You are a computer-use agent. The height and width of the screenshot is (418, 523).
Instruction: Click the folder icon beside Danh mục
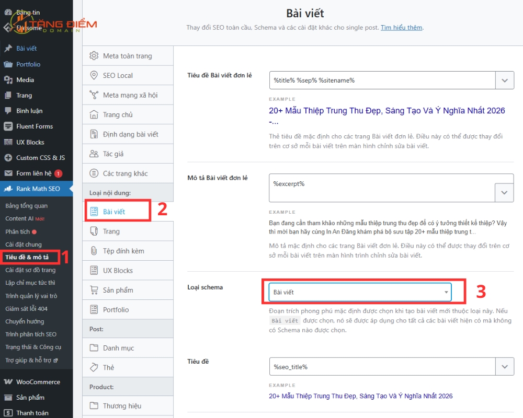pyautogui.click(x=94, y=348)
